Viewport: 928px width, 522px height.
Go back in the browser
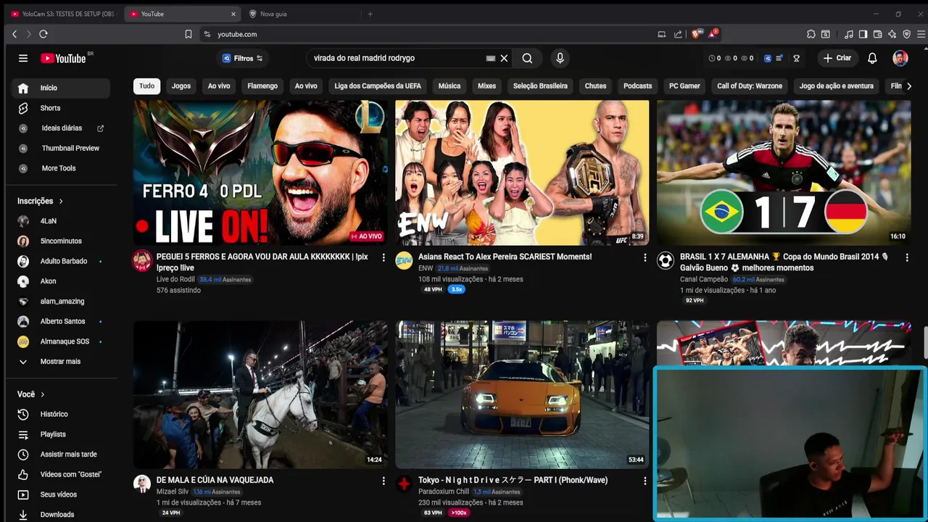pyautogui.click(x=14, y=34)
